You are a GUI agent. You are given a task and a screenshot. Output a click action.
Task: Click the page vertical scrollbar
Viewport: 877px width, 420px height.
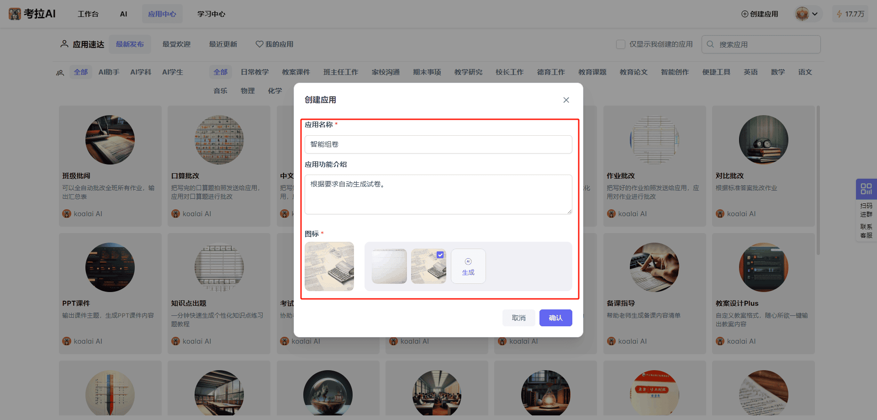coord(818,181)
